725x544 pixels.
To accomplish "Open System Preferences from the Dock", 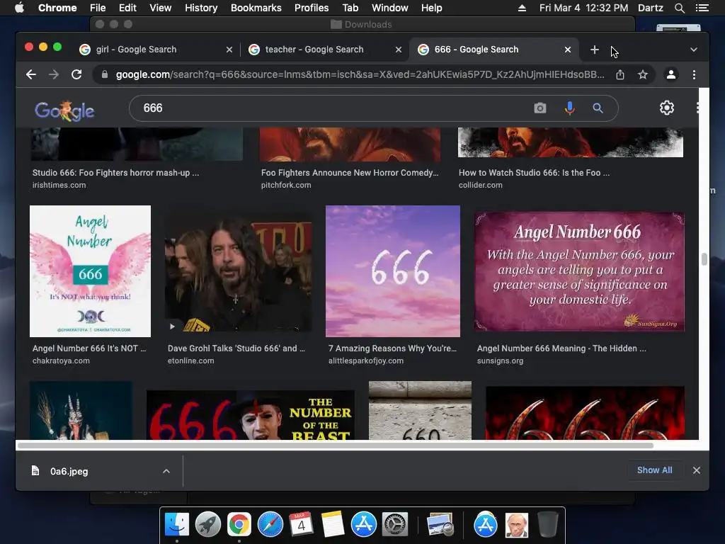I will click(x=394, y=525).
